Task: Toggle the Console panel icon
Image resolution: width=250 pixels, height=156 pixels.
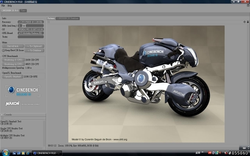Action: pos(2,115)
